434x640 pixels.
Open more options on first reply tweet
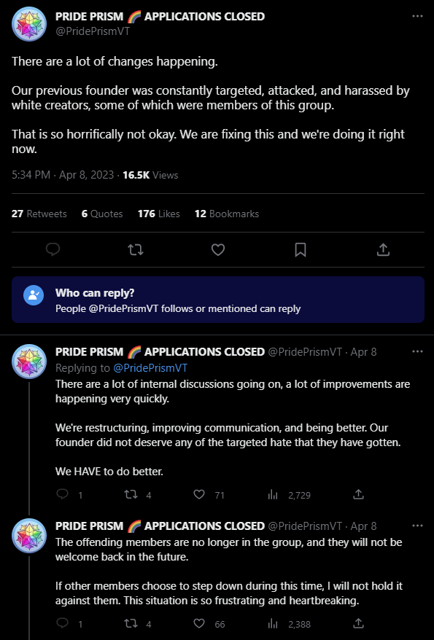(x=417, y=352)
